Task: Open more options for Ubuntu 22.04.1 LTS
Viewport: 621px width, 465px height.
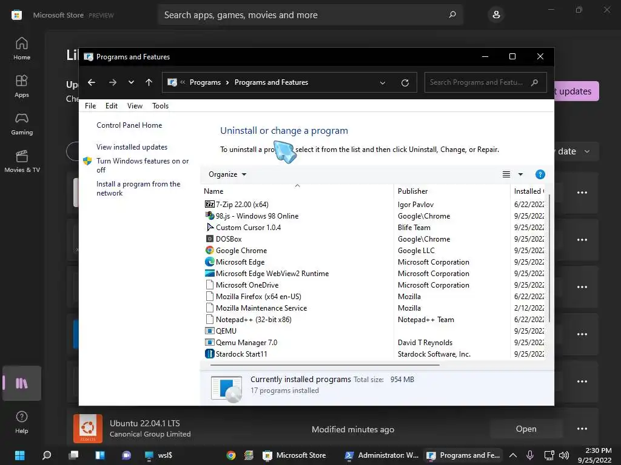Action: click(x=582, y=429)
